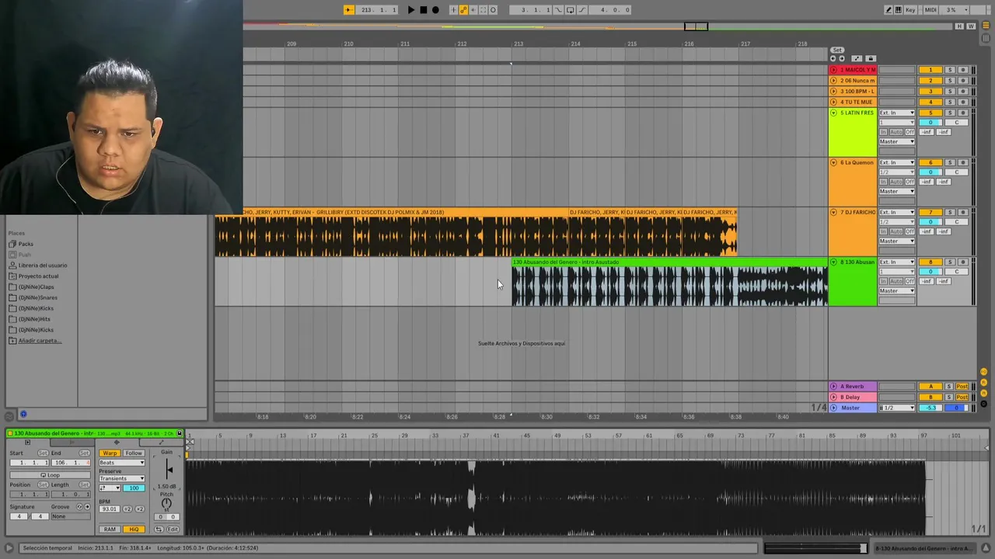
Task: Solo track 6 La Quemon
Action: click(x=950, y=162)
